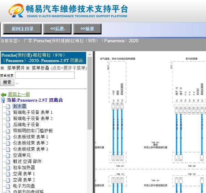Screen dimensions: 206x193
Task: Click the left panel scrollbar up arrow
Action: click(90, 54)
